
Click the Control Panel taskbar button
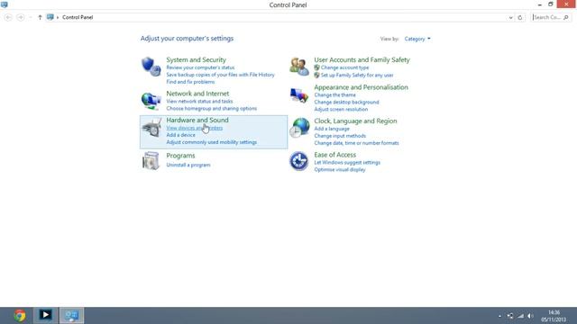tap(72, 315)
